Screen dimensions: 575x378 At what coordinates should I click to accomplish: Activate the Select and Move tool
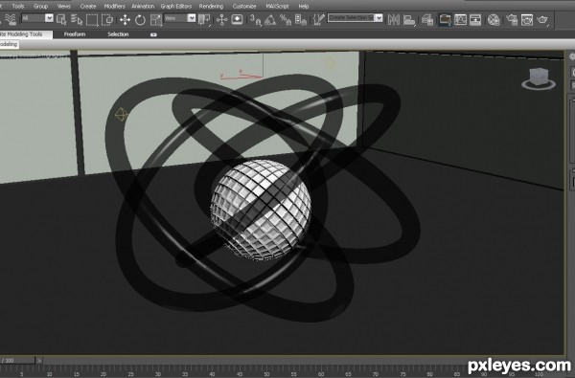coord(125,19)
